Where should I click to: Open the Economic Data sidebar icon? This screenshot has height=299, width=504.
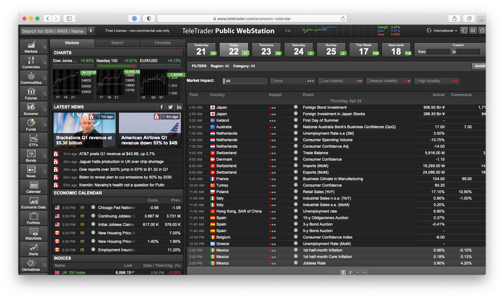coord(33,202)
